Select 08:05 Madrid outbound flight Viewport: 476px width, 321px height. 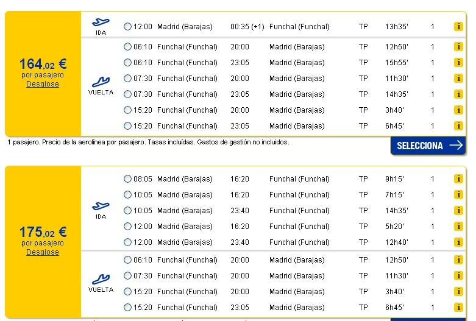(x=127, y=179)
